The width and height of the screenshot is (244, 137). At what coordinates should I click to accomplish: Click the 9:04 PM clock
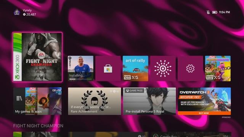pos(225,12)
